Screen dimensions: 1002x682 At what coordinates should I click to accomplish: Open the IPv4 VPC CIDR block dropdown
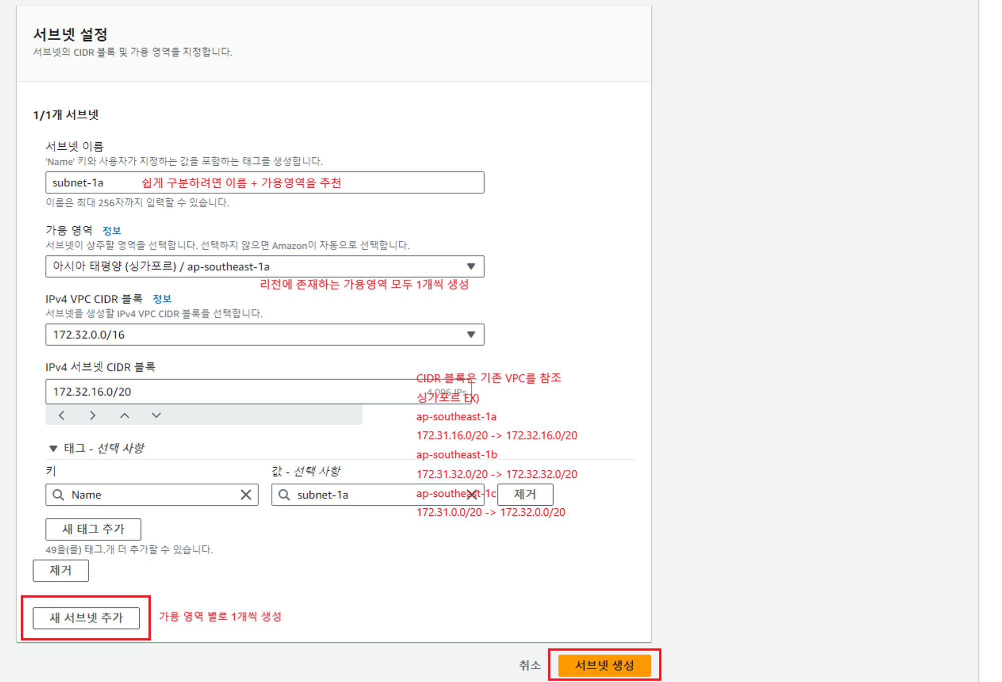(x=265, y=334)
